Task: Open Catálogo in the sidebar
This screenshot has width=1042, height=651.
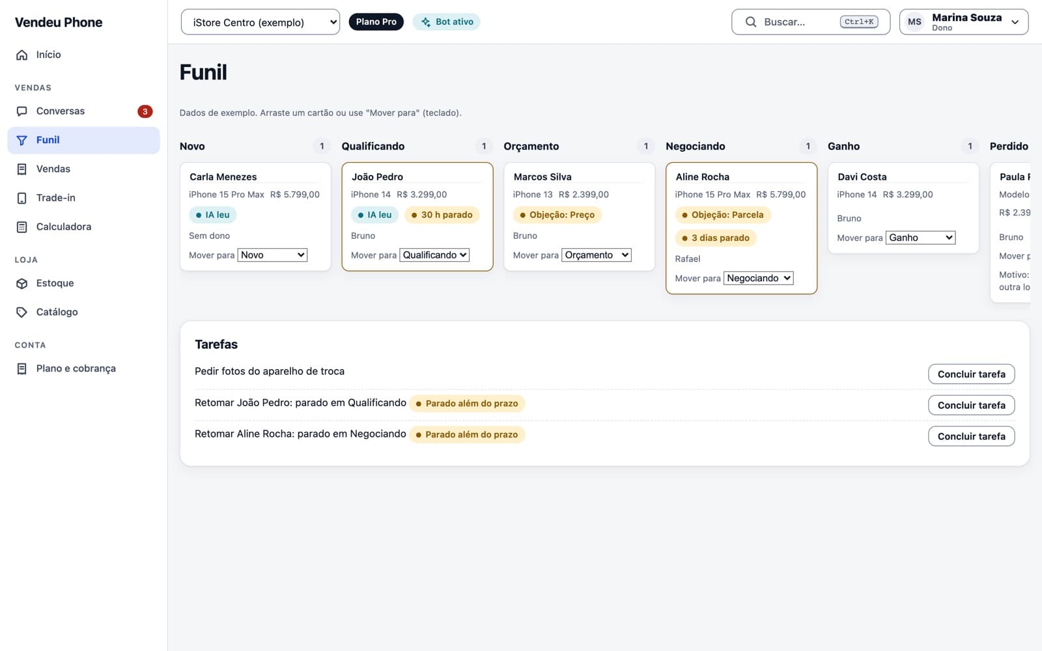Action: click(83, 312)
